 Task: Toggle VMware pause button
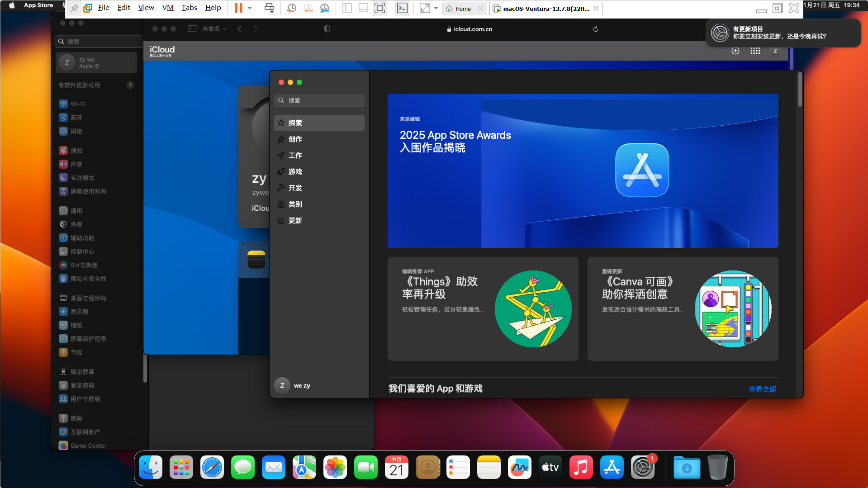tap(238, 8)
